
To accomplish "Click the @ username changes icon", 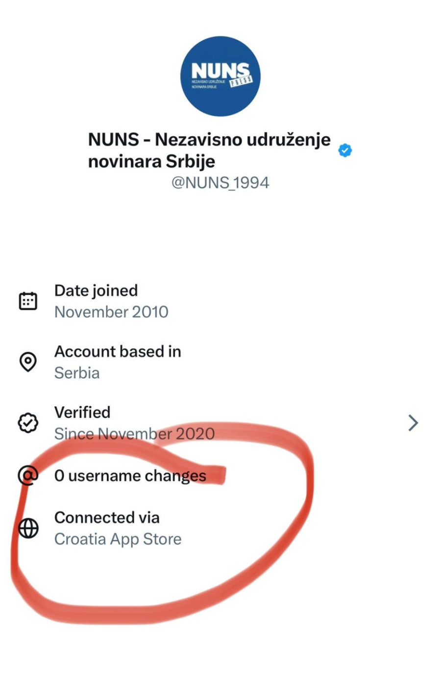I will tap(28, 475).
